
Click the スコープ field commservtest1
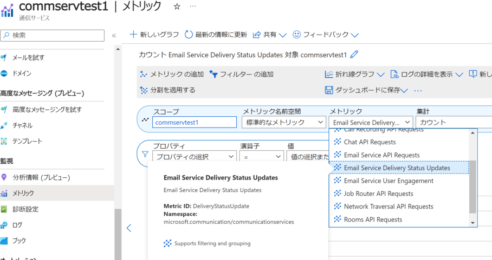pos(195,122)
